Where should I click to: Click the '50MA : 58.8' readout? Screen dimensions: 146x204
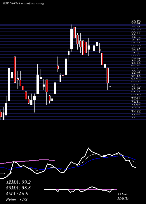[18, 188]
